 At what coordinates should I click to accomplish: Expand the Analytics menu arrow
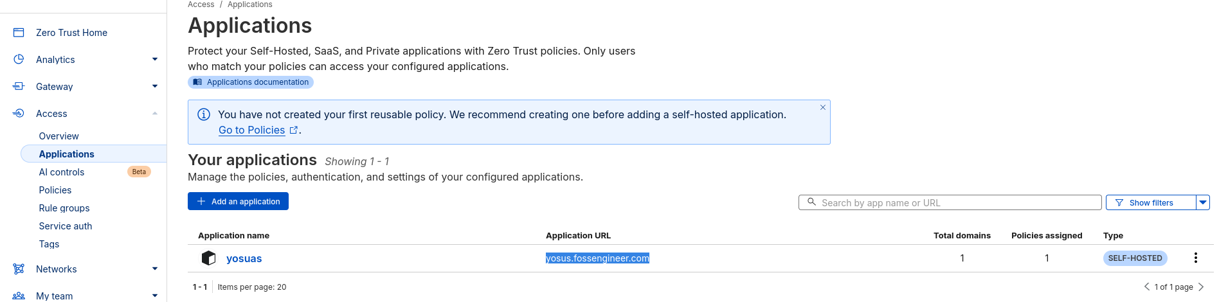pos(154,59)
